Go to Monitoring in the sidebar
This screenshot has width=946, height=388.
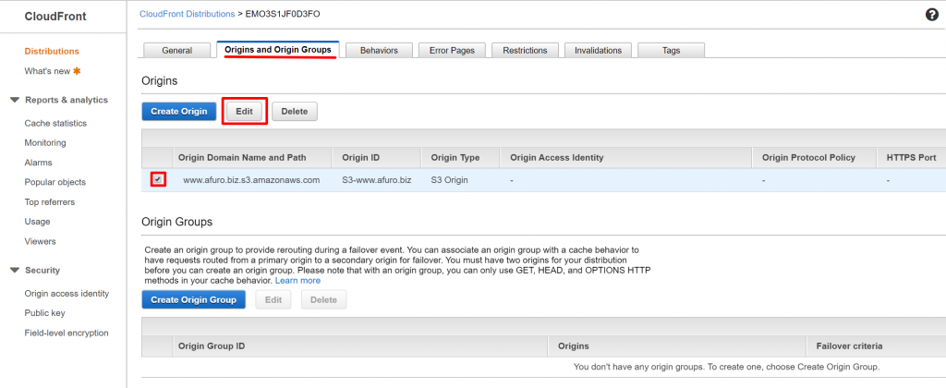pyautogui.click(x=45, y=143)
